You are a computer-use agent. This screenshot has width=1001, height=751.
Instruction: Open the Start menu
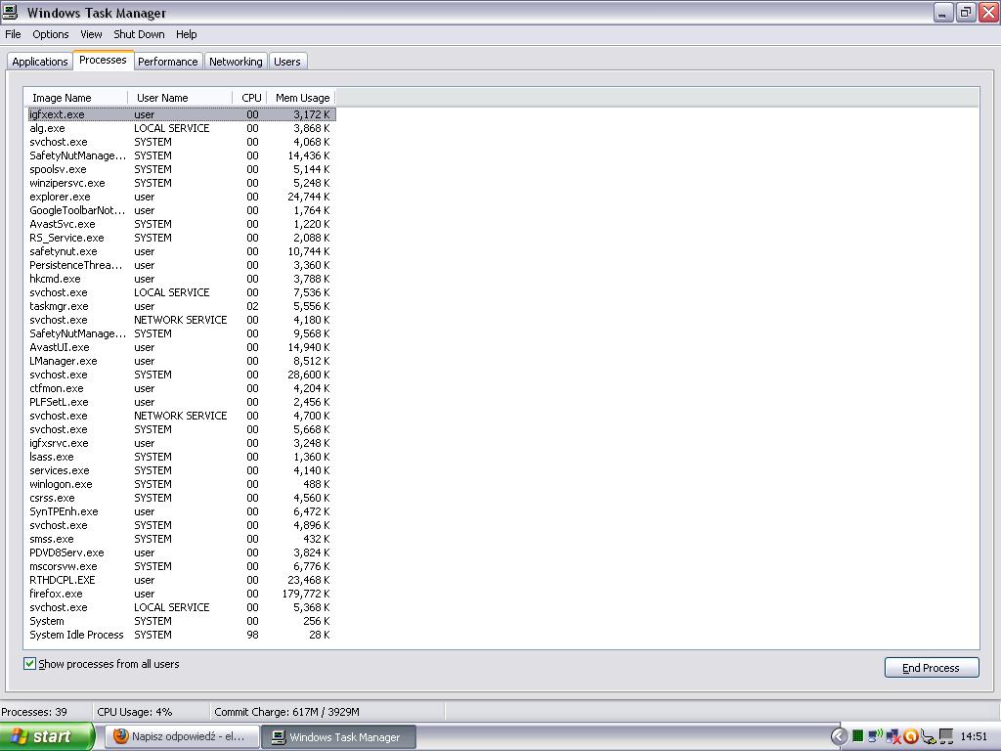(x=47, y=736)
